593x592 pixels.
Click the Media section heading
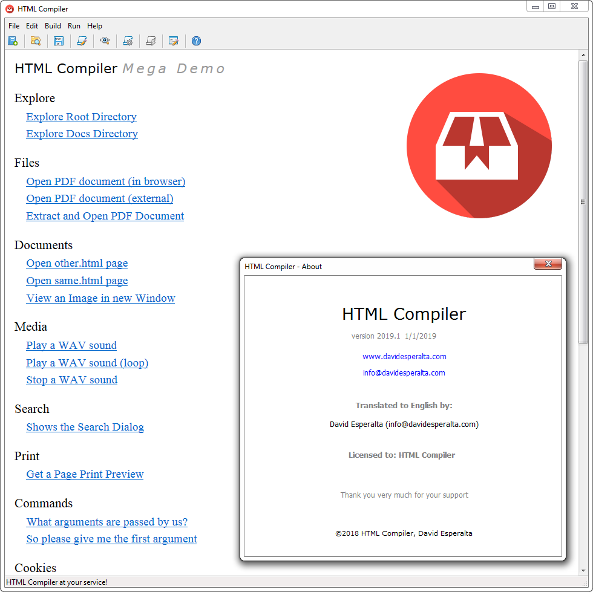tap(31, 327)
